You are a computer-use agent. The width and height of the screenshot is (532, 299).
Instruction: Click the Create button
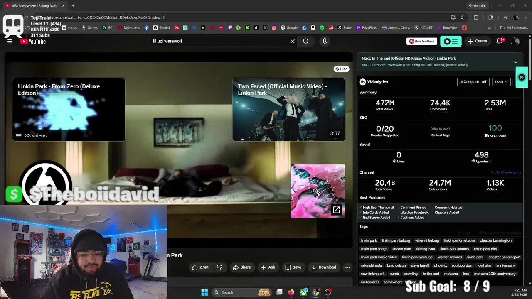pyautogui.click(x=477, y=41)
